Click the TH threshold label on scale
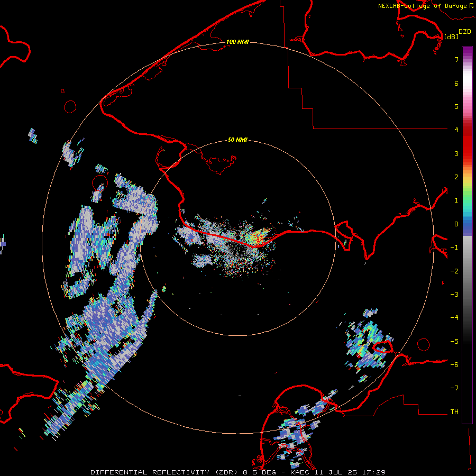The image size is (476, 476). pyautogui.click(x=454, y=412)
